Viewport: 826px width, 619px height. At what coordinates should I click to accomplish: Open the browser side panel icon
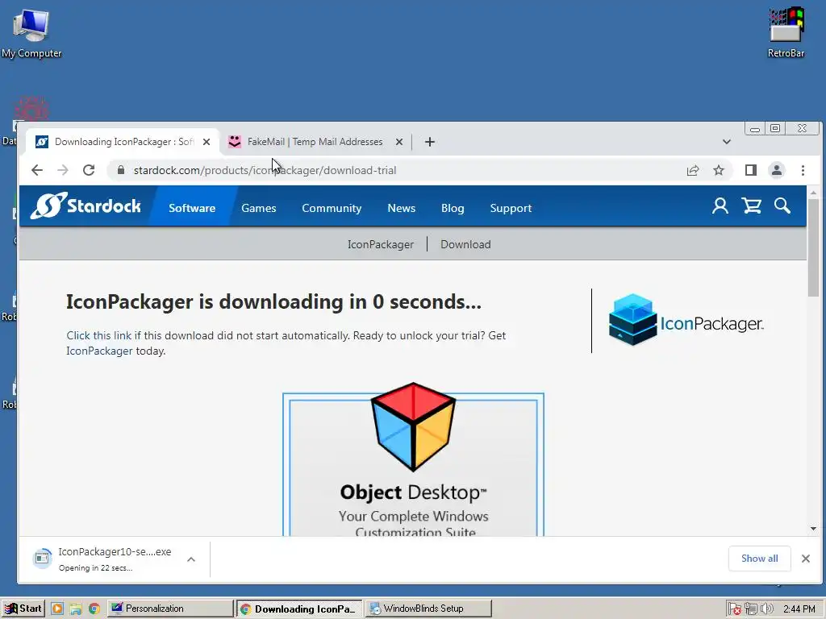click(751, 170)
